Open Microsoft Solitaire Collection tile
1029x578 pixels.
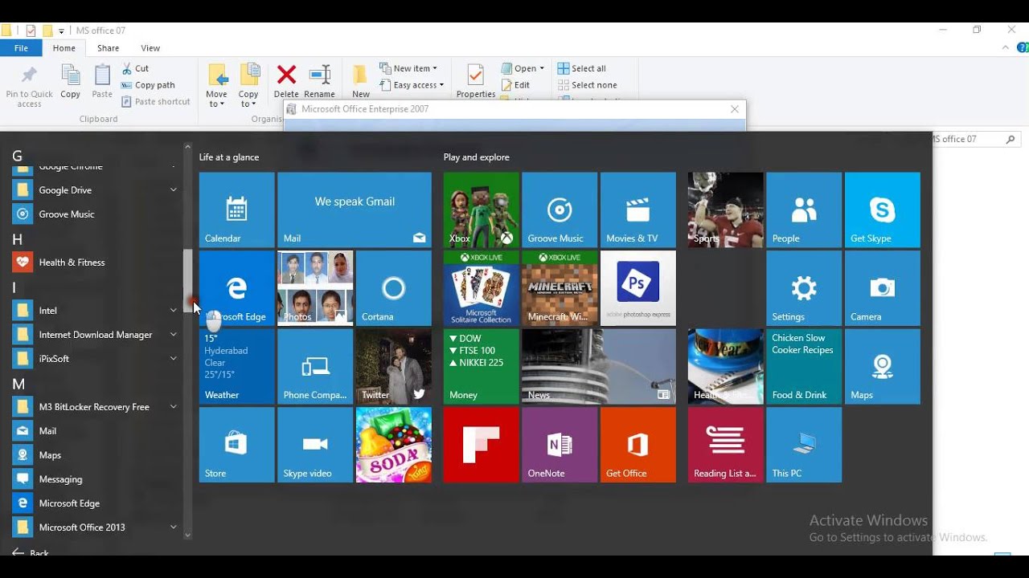pyautogui.click(x=481, y=288)
